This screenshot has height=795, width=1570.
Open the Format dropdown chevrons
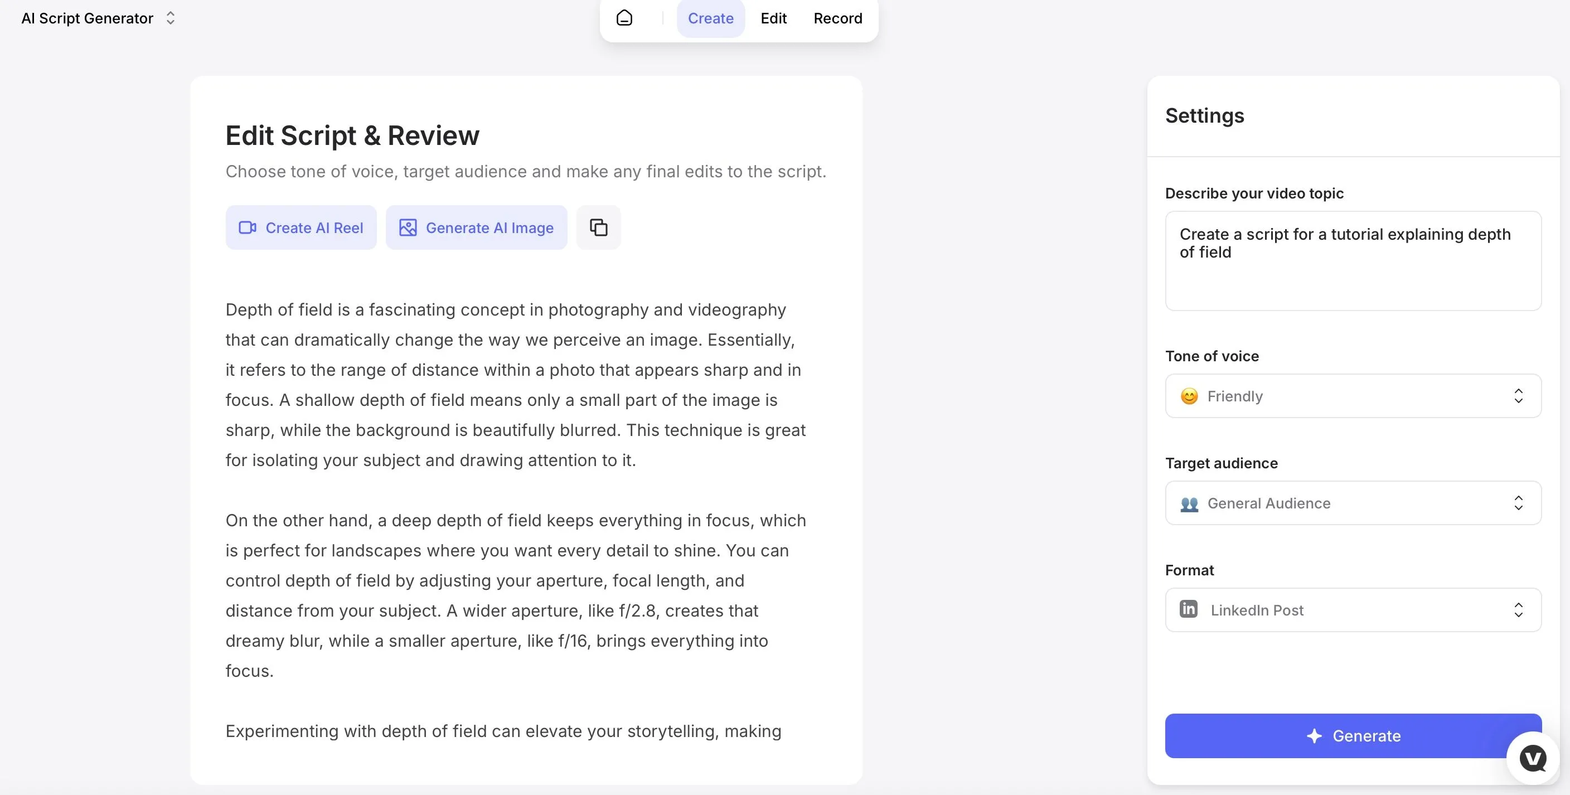1518,610
